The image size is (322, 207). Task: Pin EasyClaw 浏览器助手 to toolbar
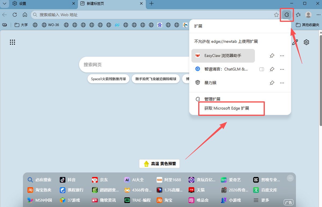point(272,56)
